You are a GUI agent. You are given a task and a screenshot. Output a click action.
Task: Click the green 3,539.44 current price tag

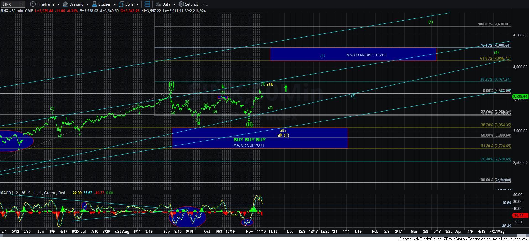coord(520,96)
